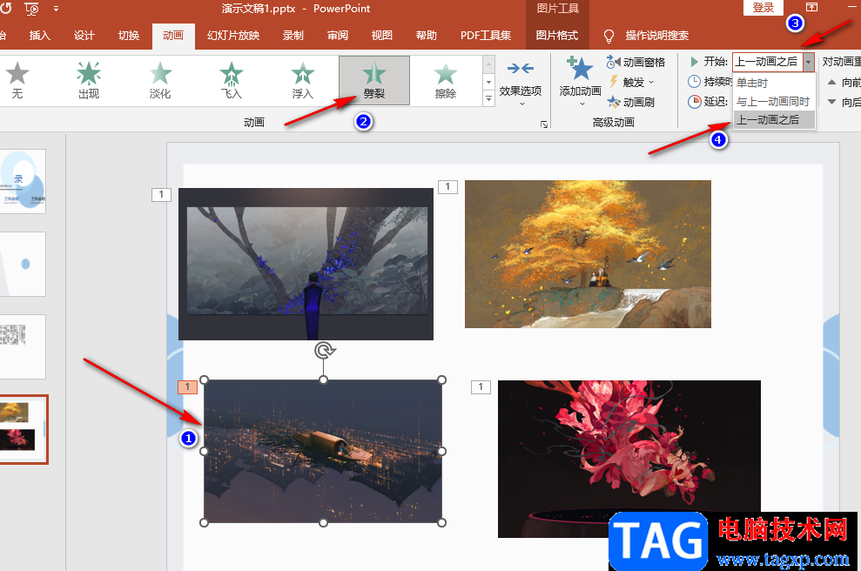
Task: Choose 与上一动画同时 from start options
Action: point(774,102)
